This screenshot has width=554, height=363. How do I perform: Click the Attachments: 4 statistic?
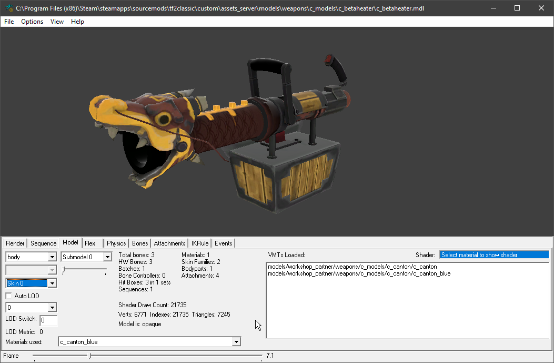click(200, 276)
